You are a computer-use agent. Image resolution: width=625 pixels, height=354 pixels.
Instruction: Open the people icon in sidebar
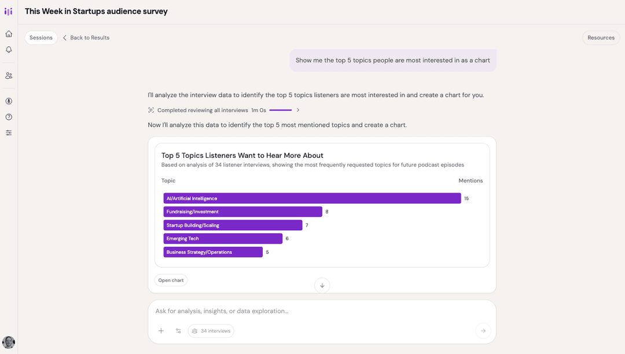click(9, 75)
